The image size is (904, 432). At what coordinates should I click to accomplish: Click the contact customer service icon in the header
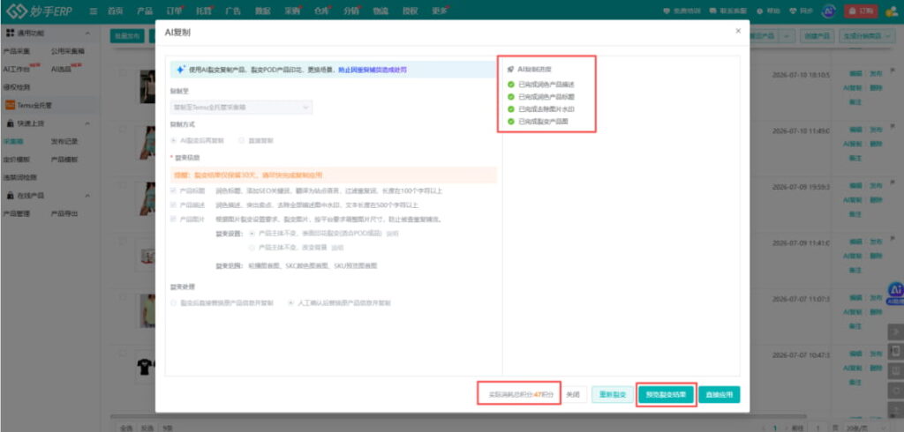[713, 11]
